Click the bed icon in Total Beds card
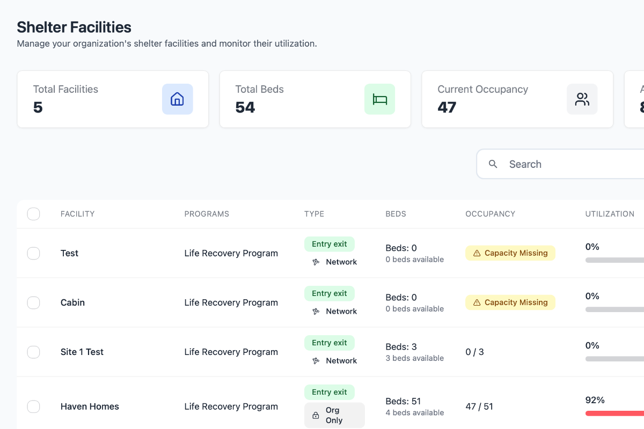 [x=379, y=99]
